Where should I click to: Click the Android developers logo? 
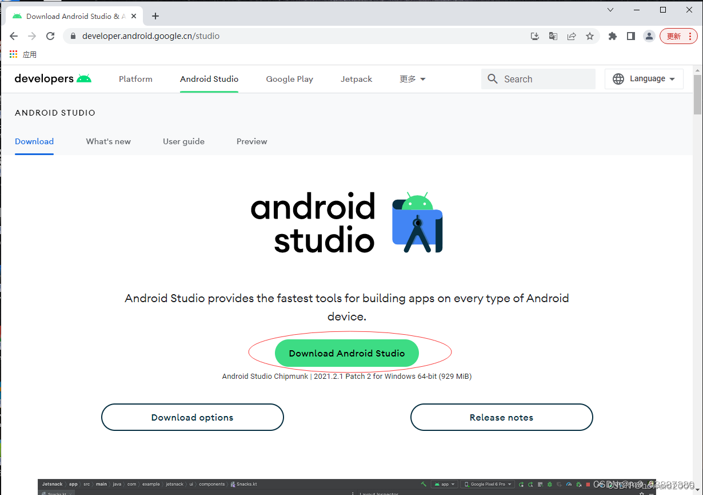[53, 78]
